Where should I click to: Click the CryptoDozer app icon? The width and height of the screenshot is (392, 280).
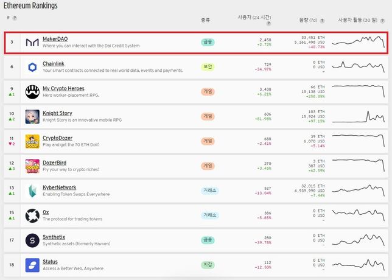click(32, 141)
